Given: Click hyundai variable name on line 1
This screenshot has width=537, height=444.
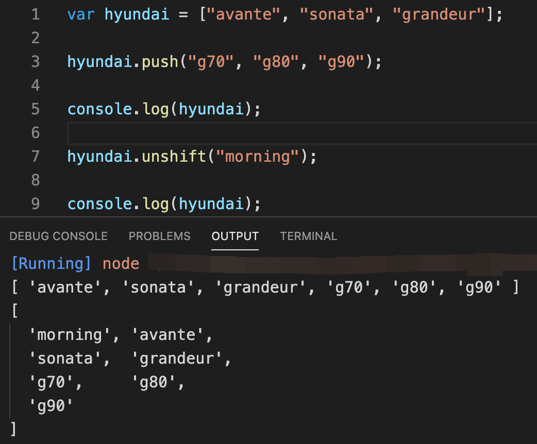Looking at the screenshot, I should pos(137,14).
